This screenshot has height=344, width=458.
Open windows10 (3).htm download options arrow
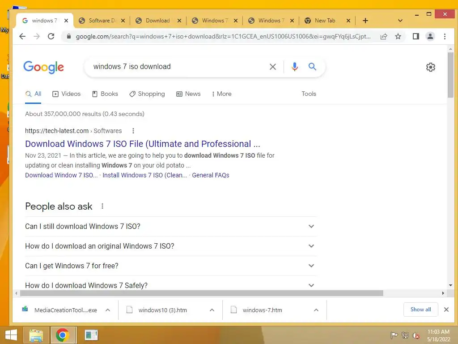pos(212,310)
